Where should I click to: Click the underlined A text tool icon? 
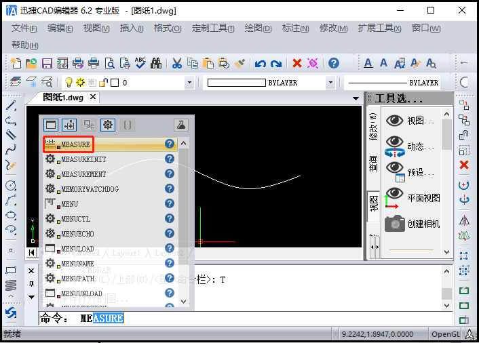coord(368,63)
